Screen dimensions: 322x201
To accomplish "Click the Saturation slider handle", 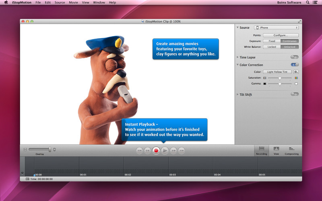I will [x=280, y=78].
